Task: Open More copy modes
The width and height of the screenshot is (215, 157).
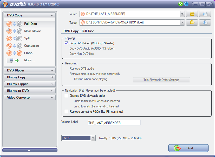Action: point(30,60)
